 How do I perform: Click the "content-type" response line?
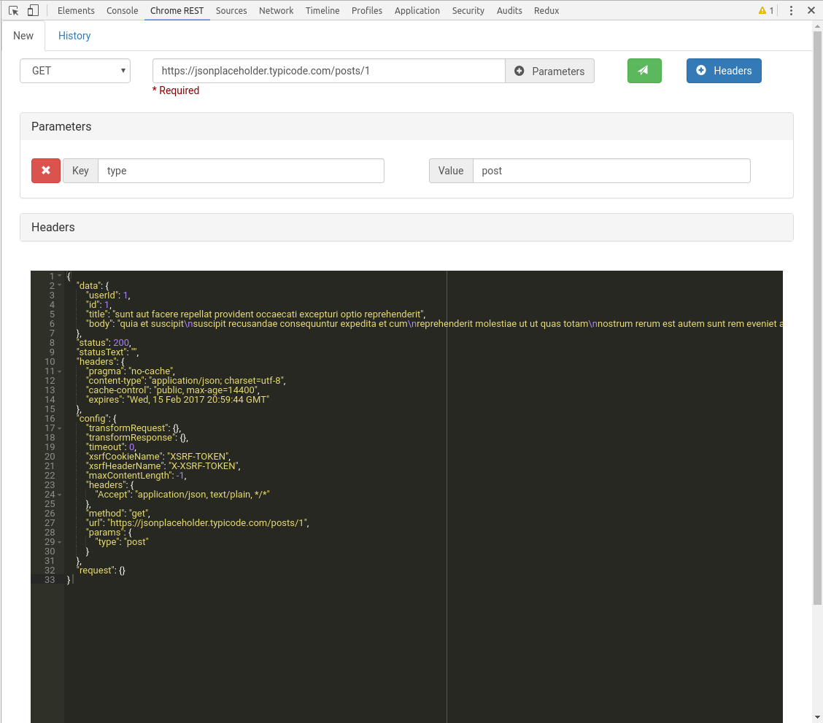tap(186, 380)
